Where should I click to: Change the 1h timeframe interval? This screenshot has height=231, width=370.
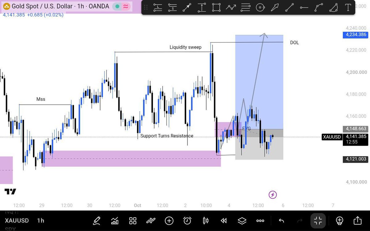40,221
